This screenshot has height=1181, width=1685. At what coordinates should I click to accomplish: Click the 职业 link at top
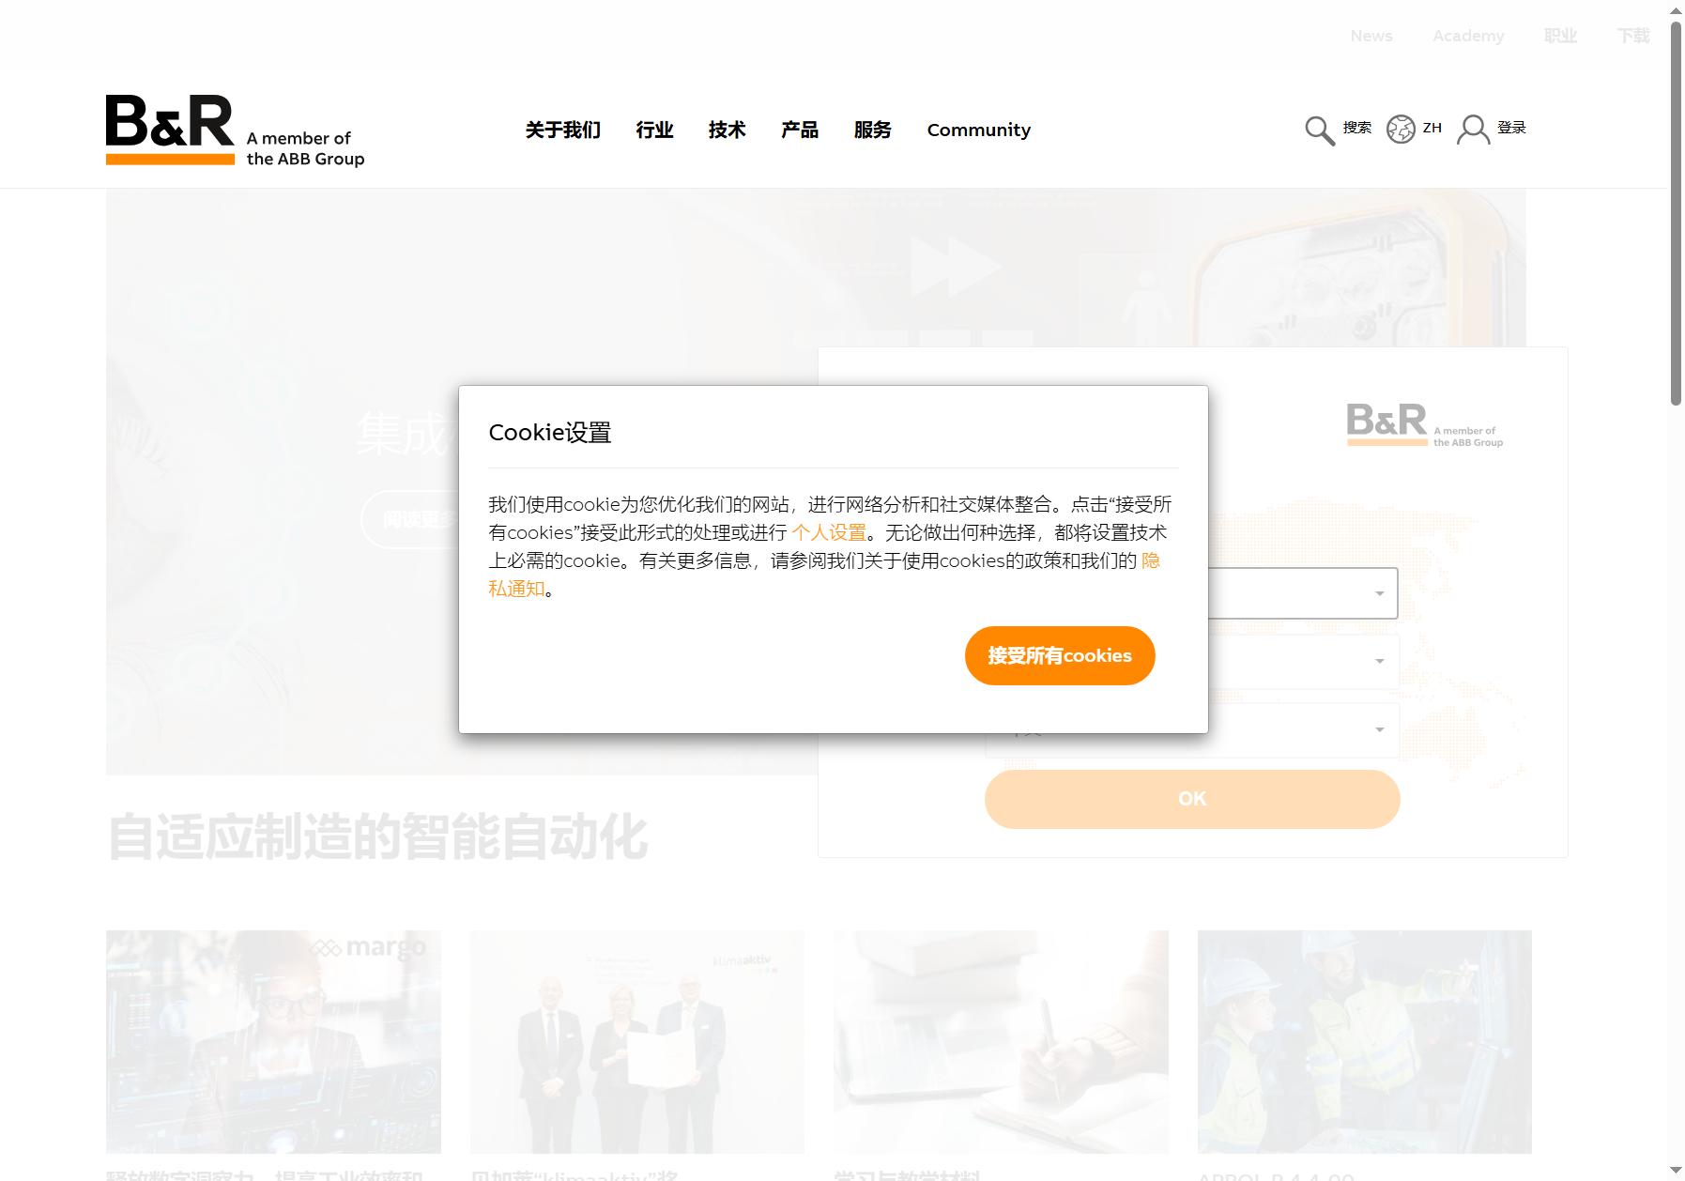click(1560, 36)
